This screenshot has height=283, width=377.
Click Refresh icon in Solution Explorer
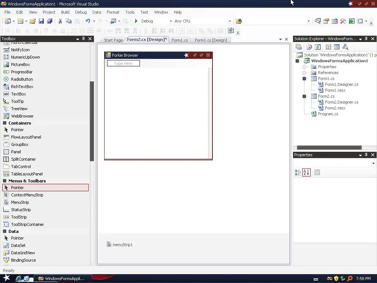point(318,47)
